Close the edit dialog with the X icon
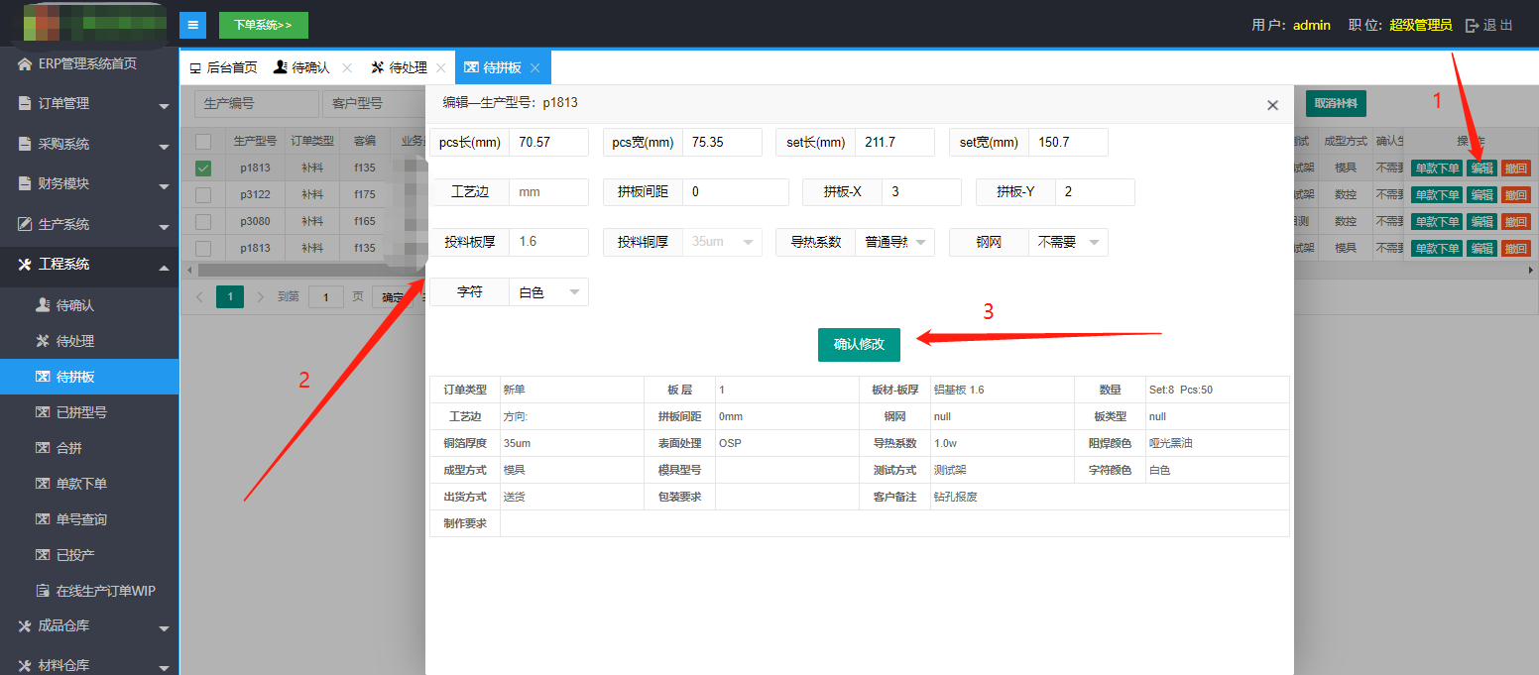1539x675 pixels. coord(1272,105)
